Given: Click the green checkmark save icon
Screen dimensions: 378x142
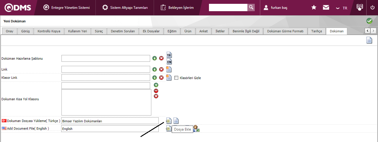Looking at the screenshot, I should [369, 21].
